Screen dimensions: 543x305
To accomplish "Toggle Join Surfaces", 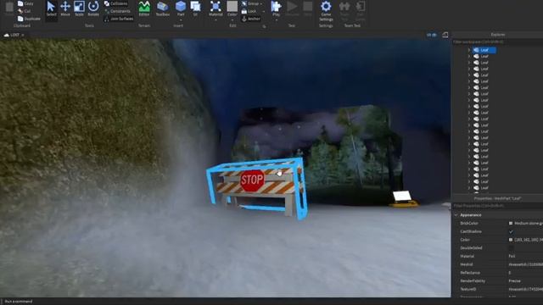I will point(119,19).
